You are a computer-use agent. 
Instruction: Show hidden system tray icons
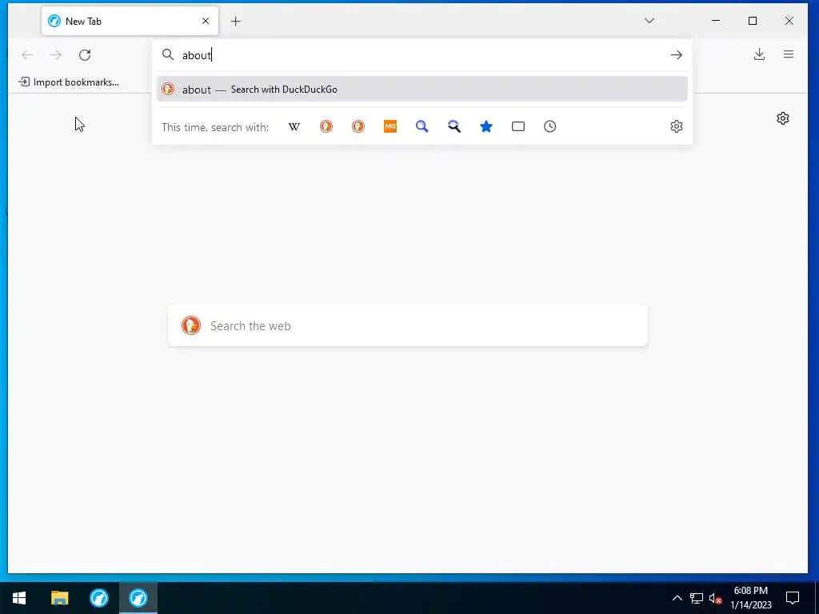[x=677, y=598]
